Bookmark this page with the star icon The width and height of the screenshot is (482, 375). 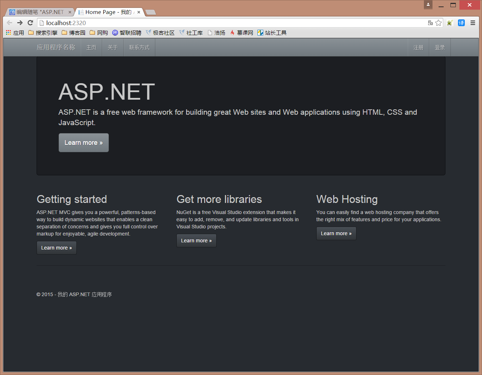pos(439,23)
